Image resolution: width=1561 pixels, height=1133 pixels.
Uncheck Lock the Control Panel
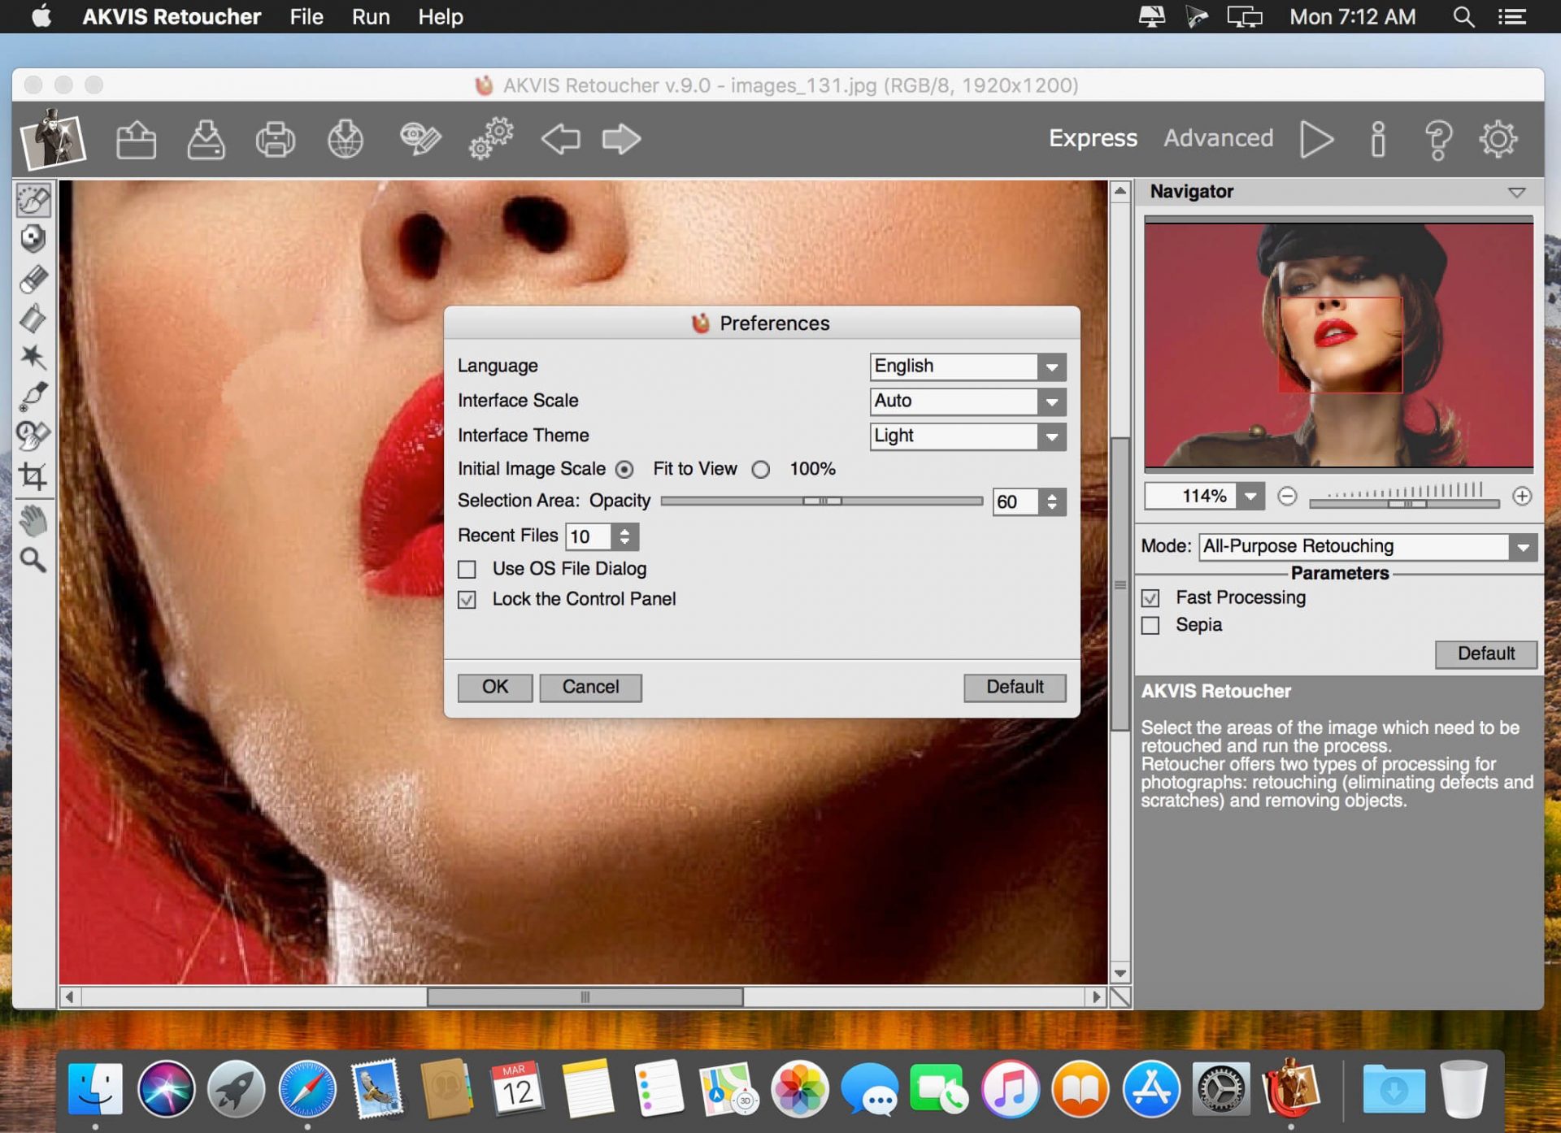[x=467, y=600]
